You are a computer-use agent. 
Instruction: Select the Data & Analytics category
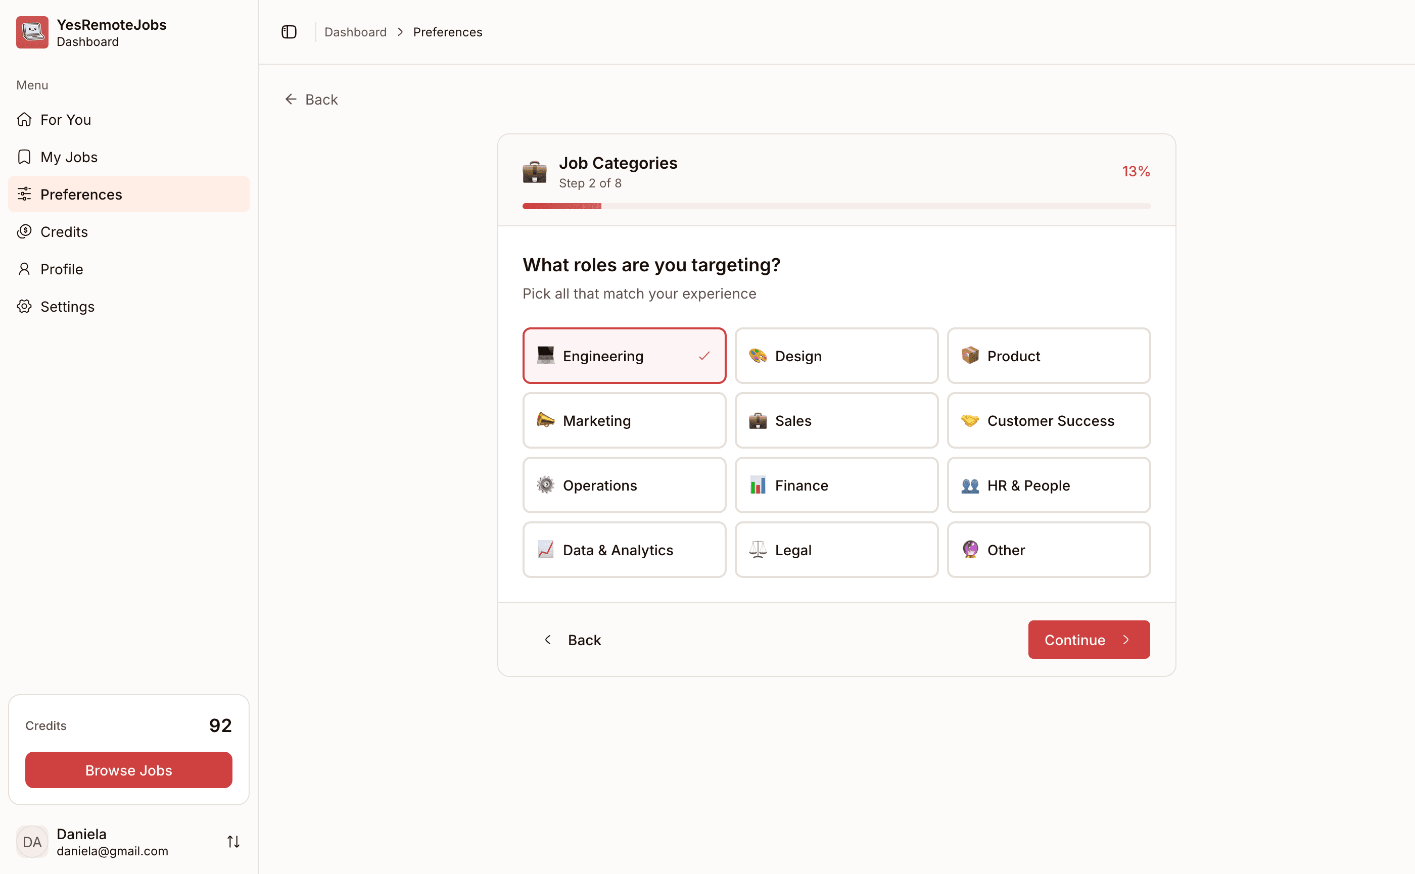click(x=624, y=550)
